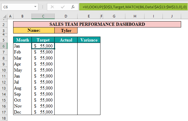The height and width of the screenshot is (121, 188).
Task: Select column I header
Action: (x=153, y=16)
